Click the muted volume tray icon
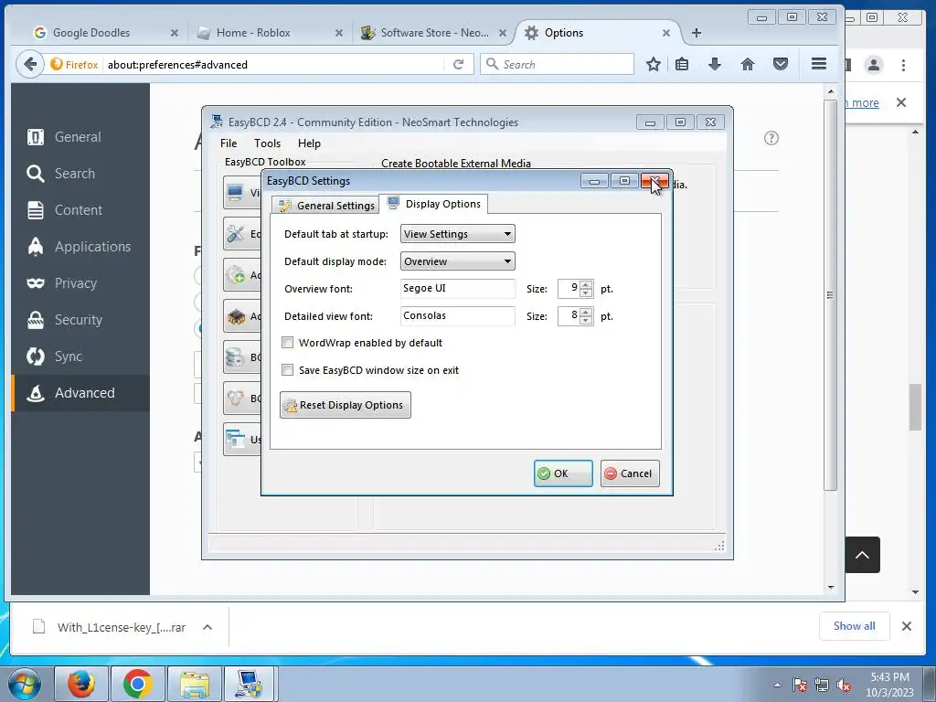 844,686
